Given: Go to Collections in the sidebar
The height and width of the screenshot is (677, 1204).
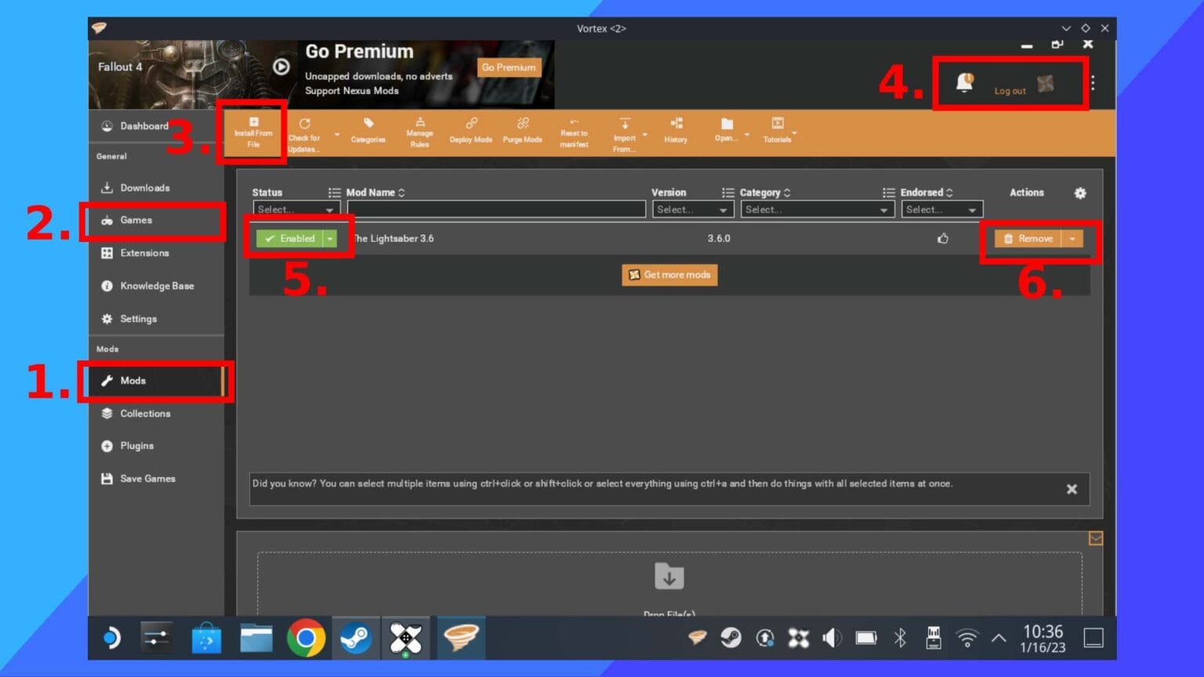Looking at the screenshot, I should click(x=145, y=414).
